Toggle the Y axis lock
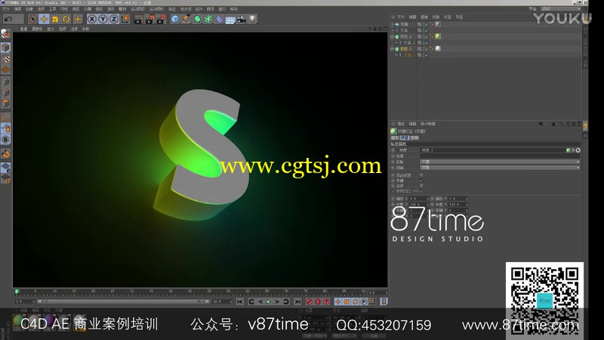This screenshot has height=340, width=604. (x=103, y=19)
